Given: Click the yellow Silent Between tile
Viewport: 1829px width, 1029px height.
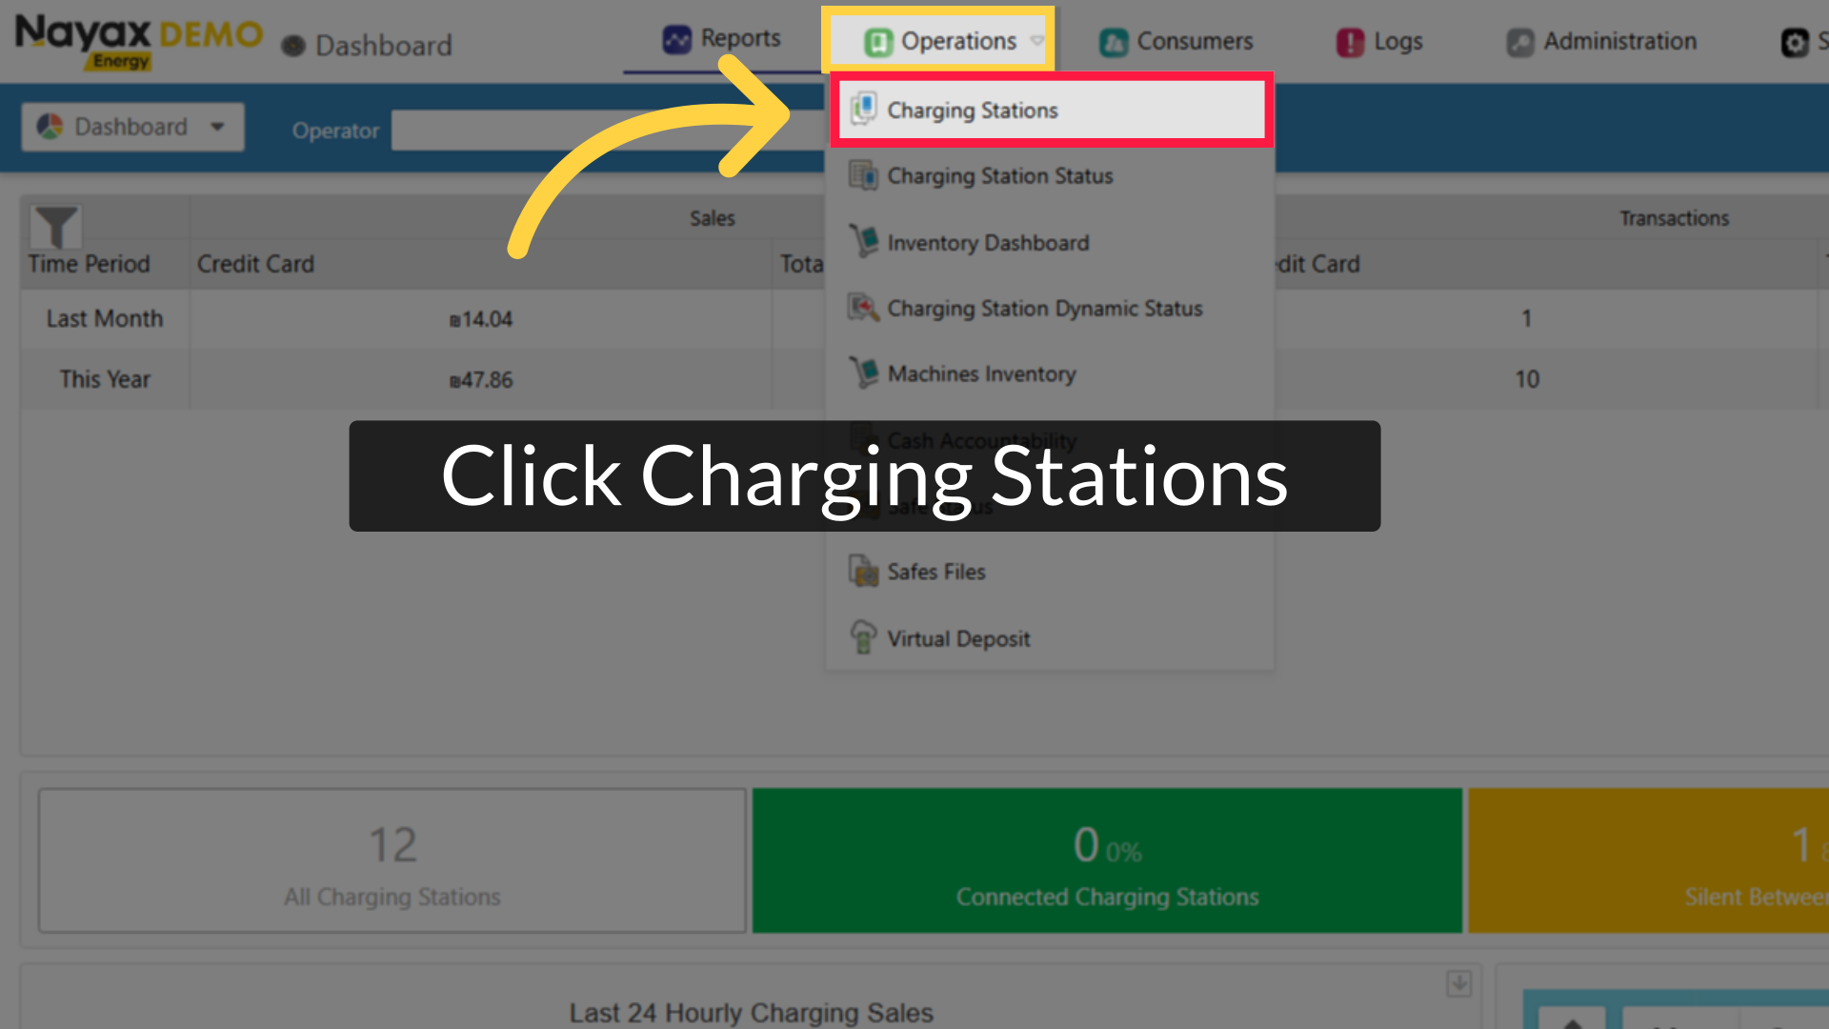Looking at the screenshot, I should pyautogui.click(x=1648, y=860).
